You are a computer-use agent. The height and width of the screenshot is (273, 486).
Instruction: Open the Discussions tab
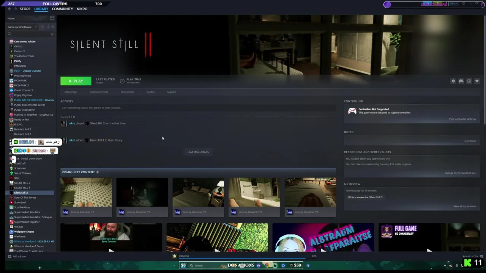127,92
